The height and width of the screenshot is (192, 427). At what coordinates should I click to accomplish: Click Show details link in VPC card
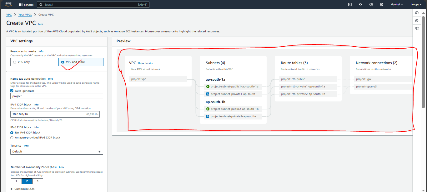click(145, 63)
